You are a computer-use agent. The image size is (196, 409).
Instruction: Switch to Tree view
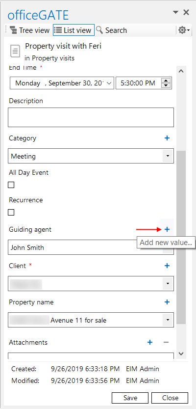(x=29, y=30)
